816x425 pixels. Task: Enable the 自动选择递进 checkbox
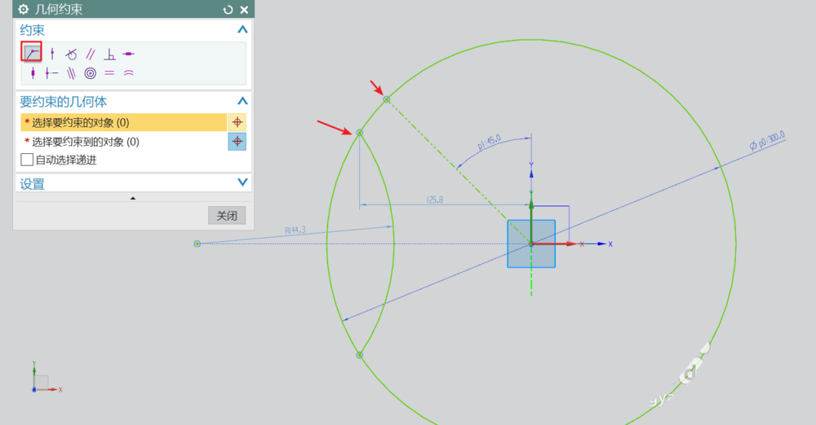[27, 160]
